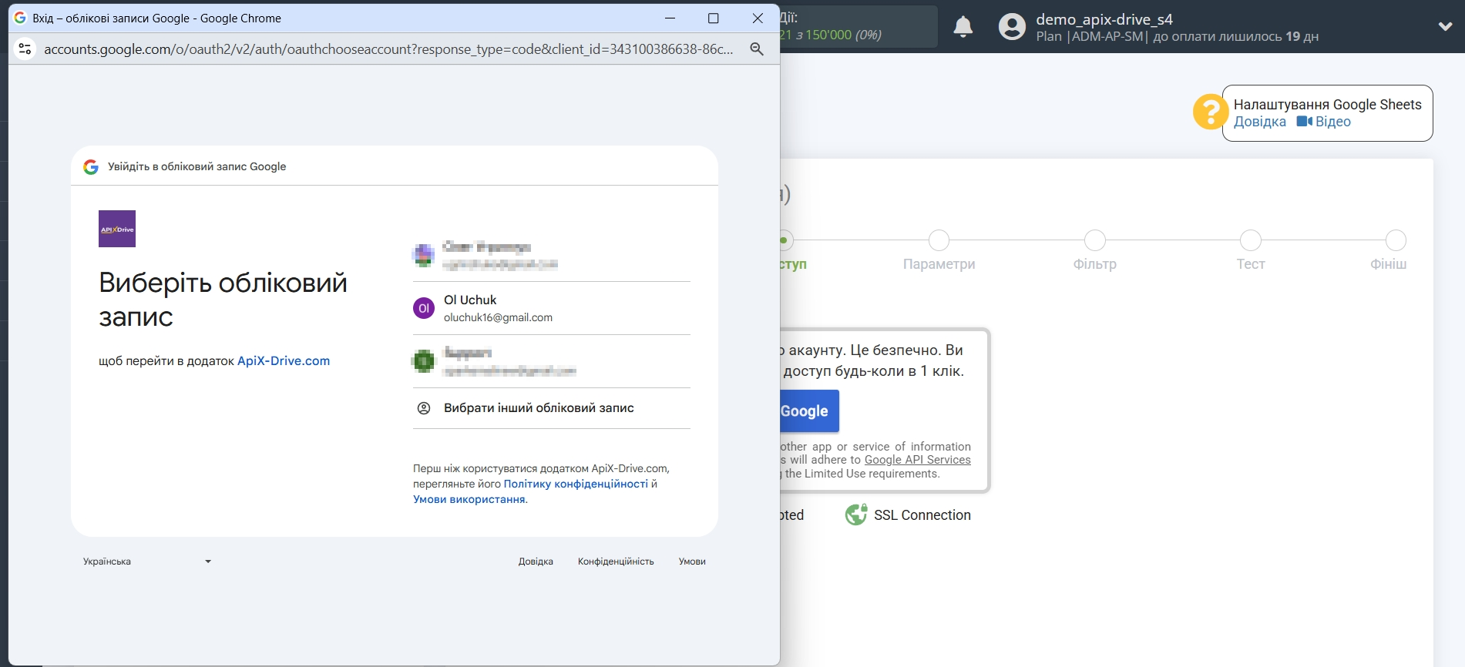The image size is (1465, 667).
Task: Click the actions counter of 150'000
Action: [831, 35]
